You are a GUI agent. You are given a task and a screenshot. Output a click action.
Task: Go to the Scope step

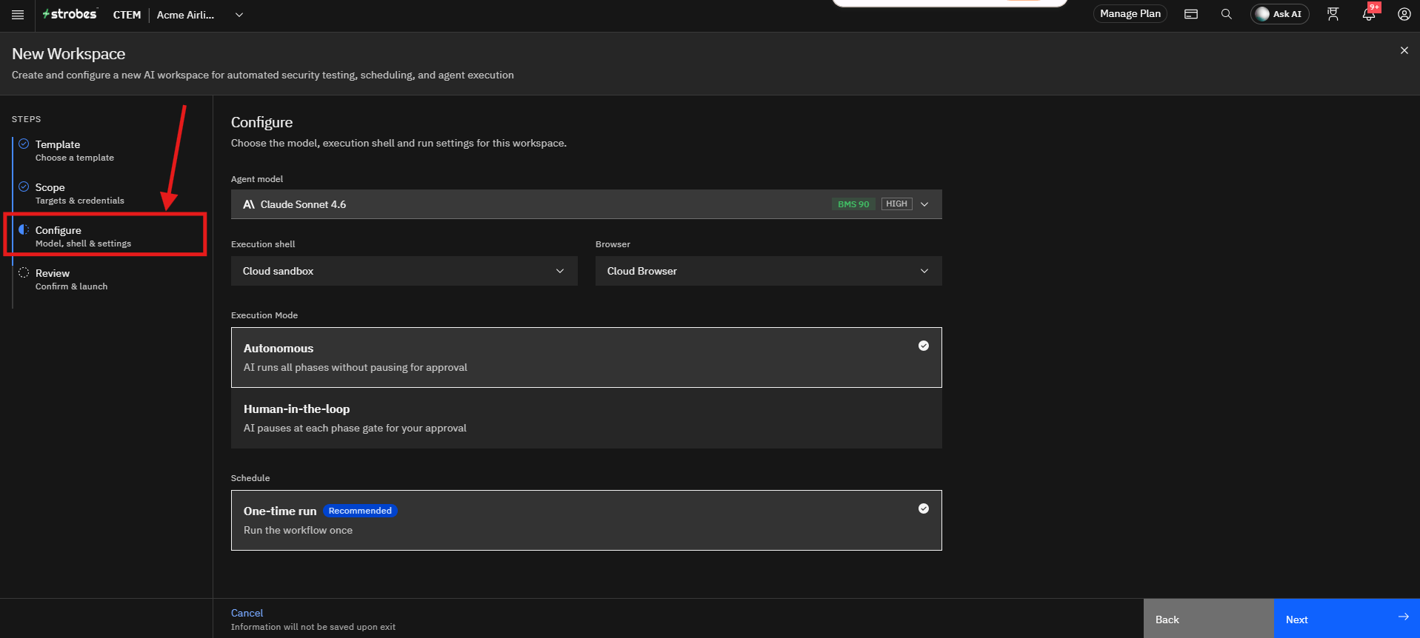[79, 193]
